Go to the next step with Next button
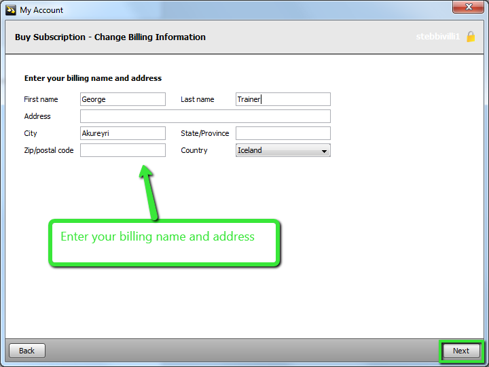The image size is (489, 367). coord(461,351)
